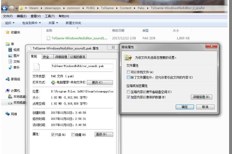The image size is (232, 154).
Task: Open the 工具(T) menu
Action: pyautogui.click(x=50, y=16)
